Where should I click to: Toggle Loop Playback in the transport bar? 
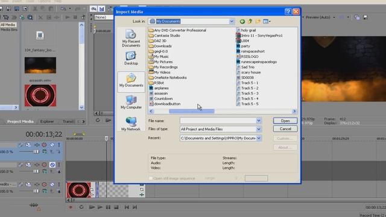(81, 207)
